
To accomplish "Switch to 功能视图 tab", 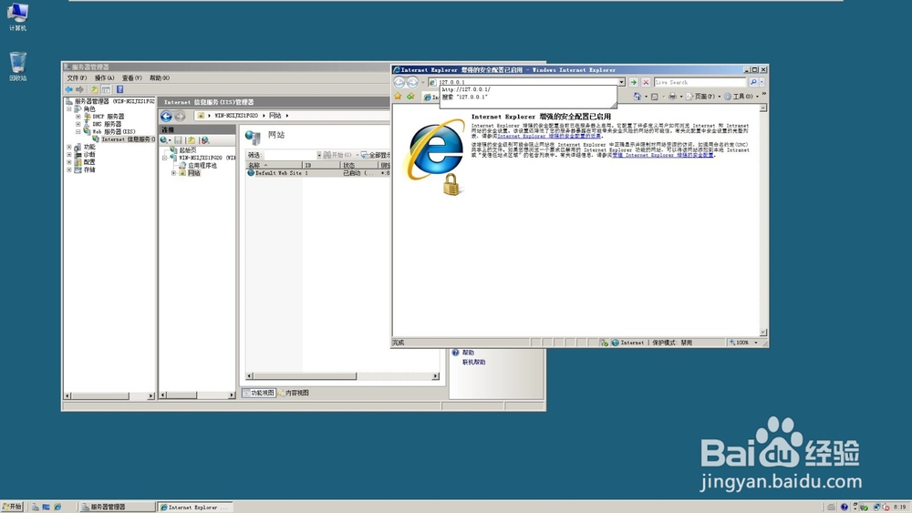I will pos(258,394).
